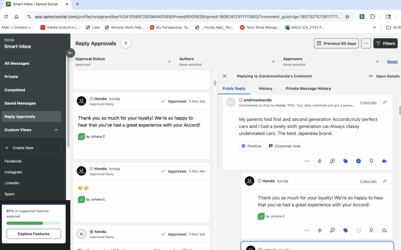The height and width of the screenshot is (250, 401).
Task: Select the lightning quick actions icon on the comment
Action: point(320,161)
